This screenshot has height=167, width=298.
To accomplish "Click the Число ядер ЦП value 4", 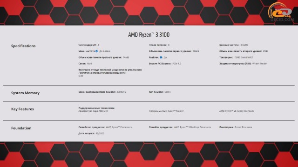I will click(x=98, y=45).
